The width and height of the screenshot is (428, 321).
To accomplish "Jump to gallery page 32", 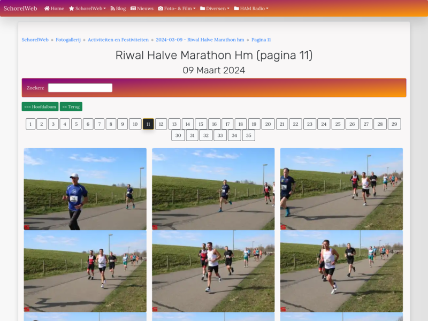I will click(x=206, y=135).
